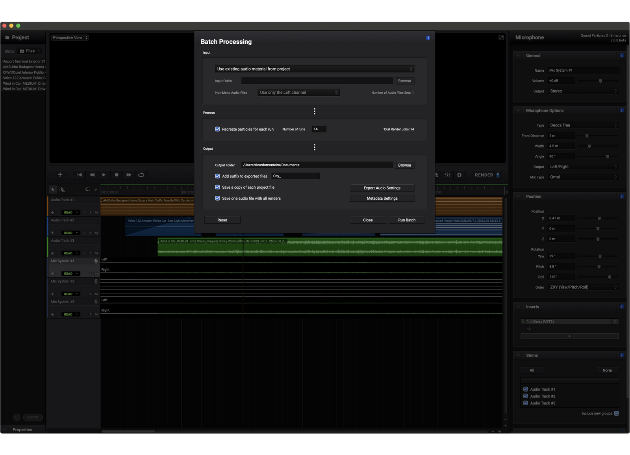Open the Decca Tree microphone type dropdown
630x455 pixels.
coord(583,125)
